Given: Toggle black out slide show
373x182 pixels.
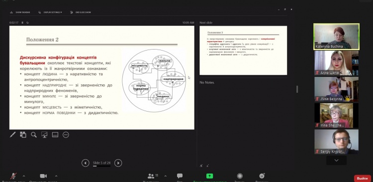Looking at the screenshot, I should 44,135.
